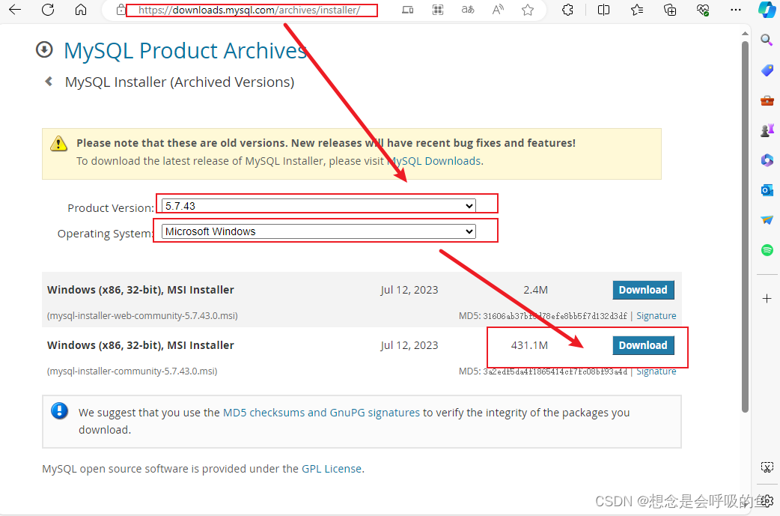
Task: Toggle split screen view icon
Action: coord(603,10)
